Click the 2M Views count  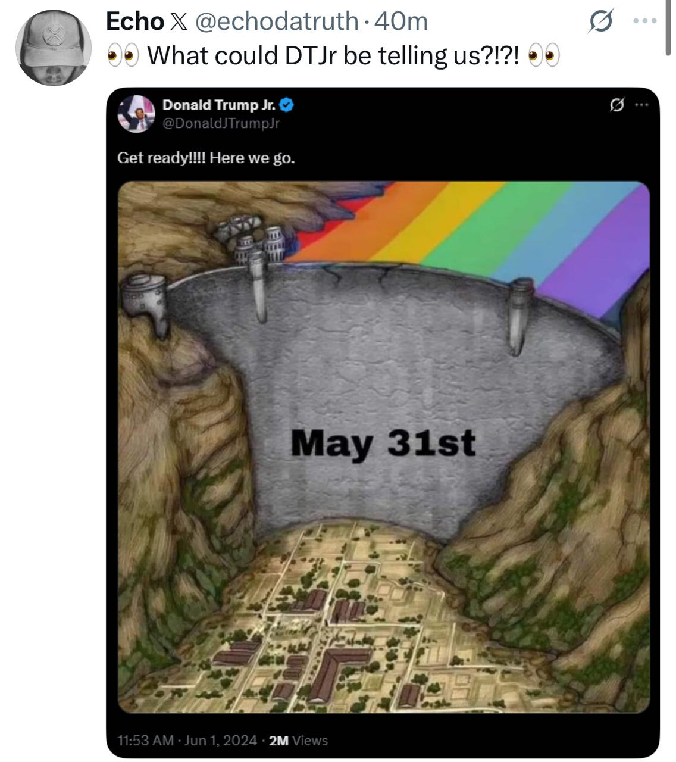[298, 741]
